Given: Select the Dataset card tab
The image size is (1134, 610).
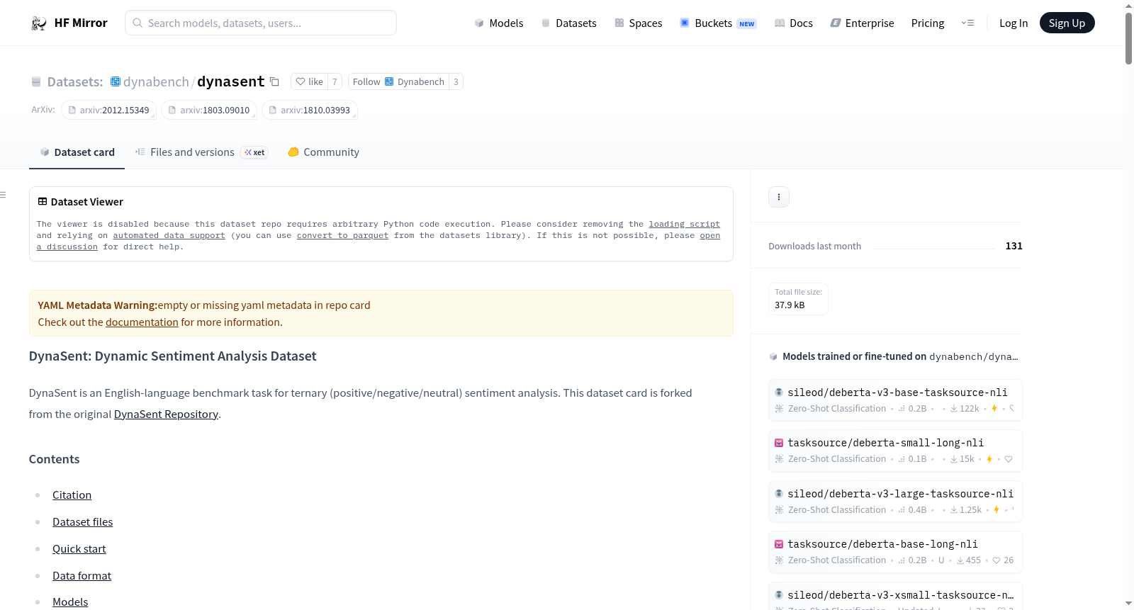Looking at the screenshot, I should (77, 152).
